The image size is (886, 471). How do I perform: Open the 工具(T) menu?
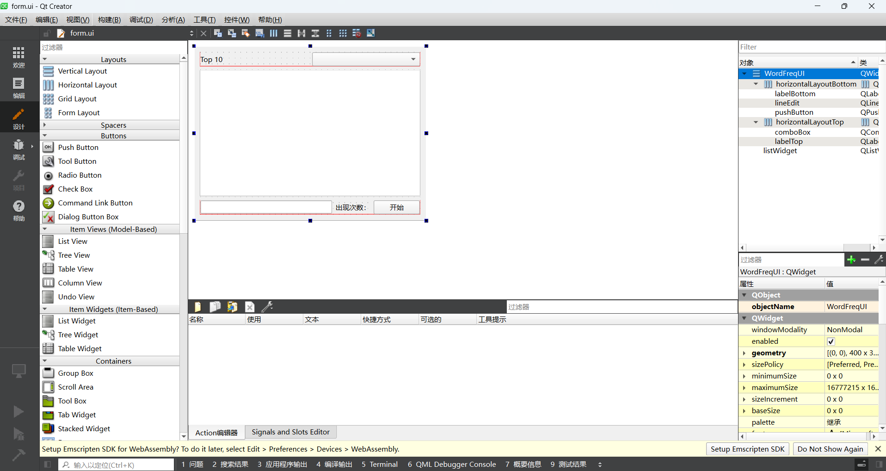[x=204, y=20]
